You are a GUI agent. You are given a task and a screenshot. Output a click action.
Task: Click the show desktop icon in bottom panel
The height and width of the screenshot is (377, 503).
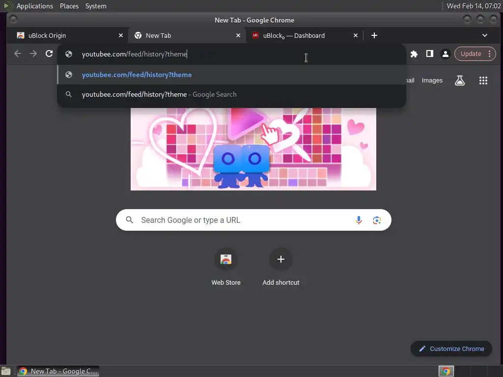pos(6,371)
